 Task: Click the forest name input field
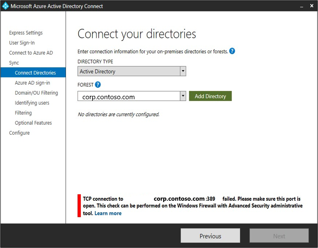[129, 96]
